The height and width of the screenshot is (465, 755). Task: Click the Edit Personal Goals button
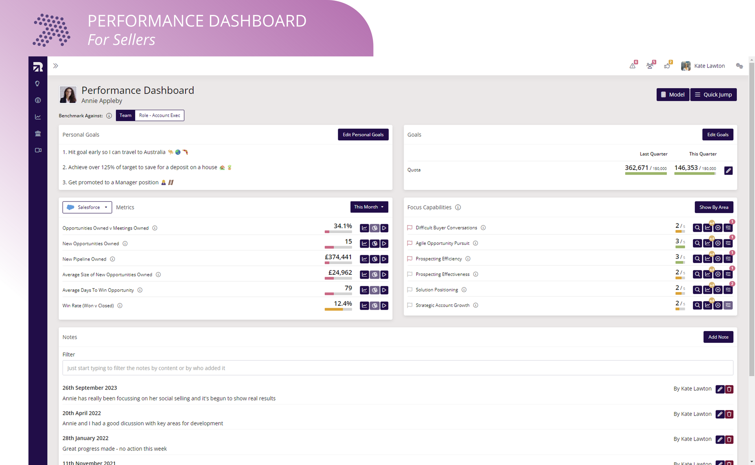click(363, 135)
